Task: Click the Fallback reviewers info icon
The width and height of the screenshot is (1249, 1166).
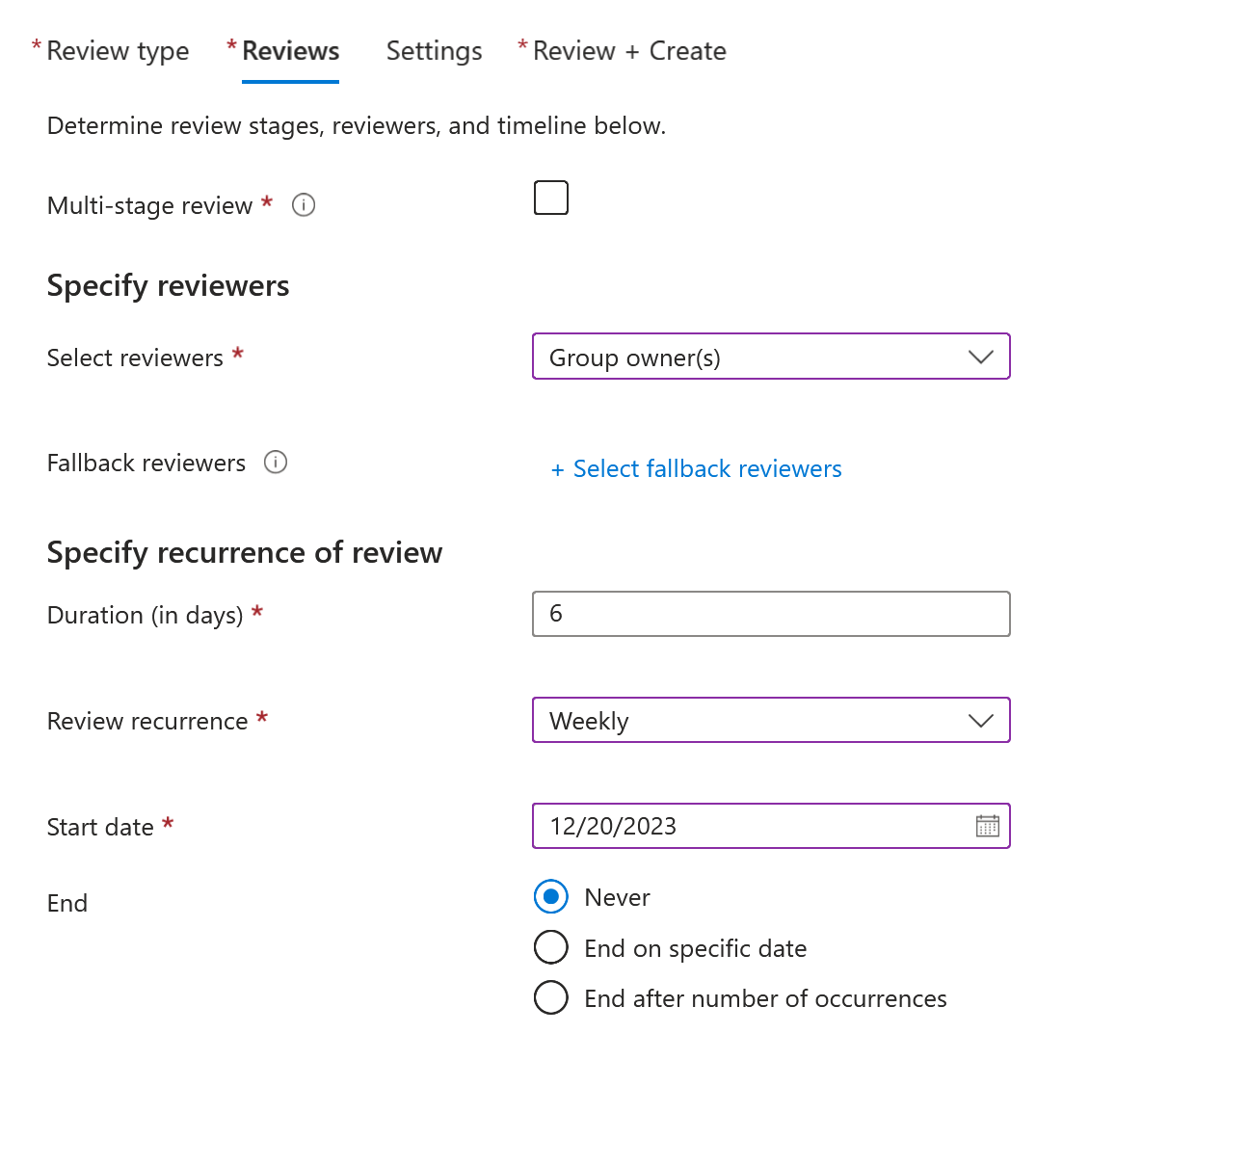Action: 276,463
